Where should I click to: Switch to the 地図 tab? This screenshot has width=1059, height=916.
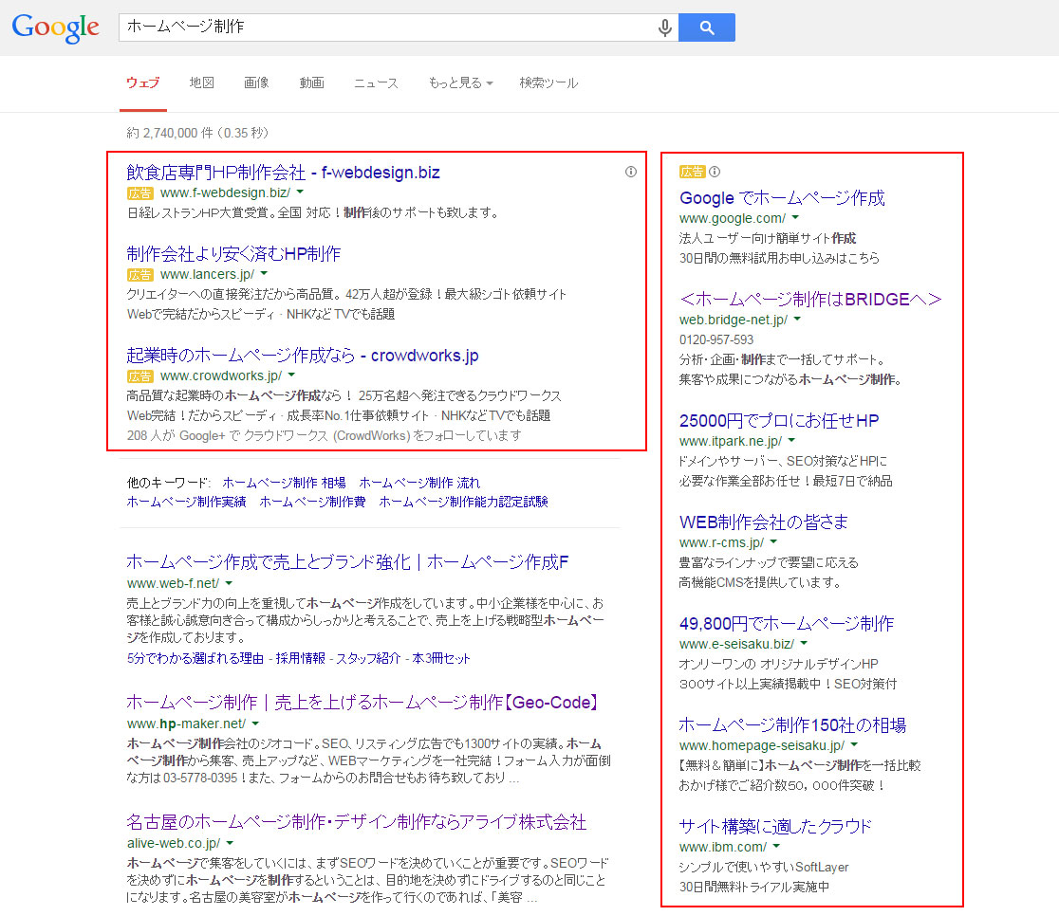(x=202, y=83)
